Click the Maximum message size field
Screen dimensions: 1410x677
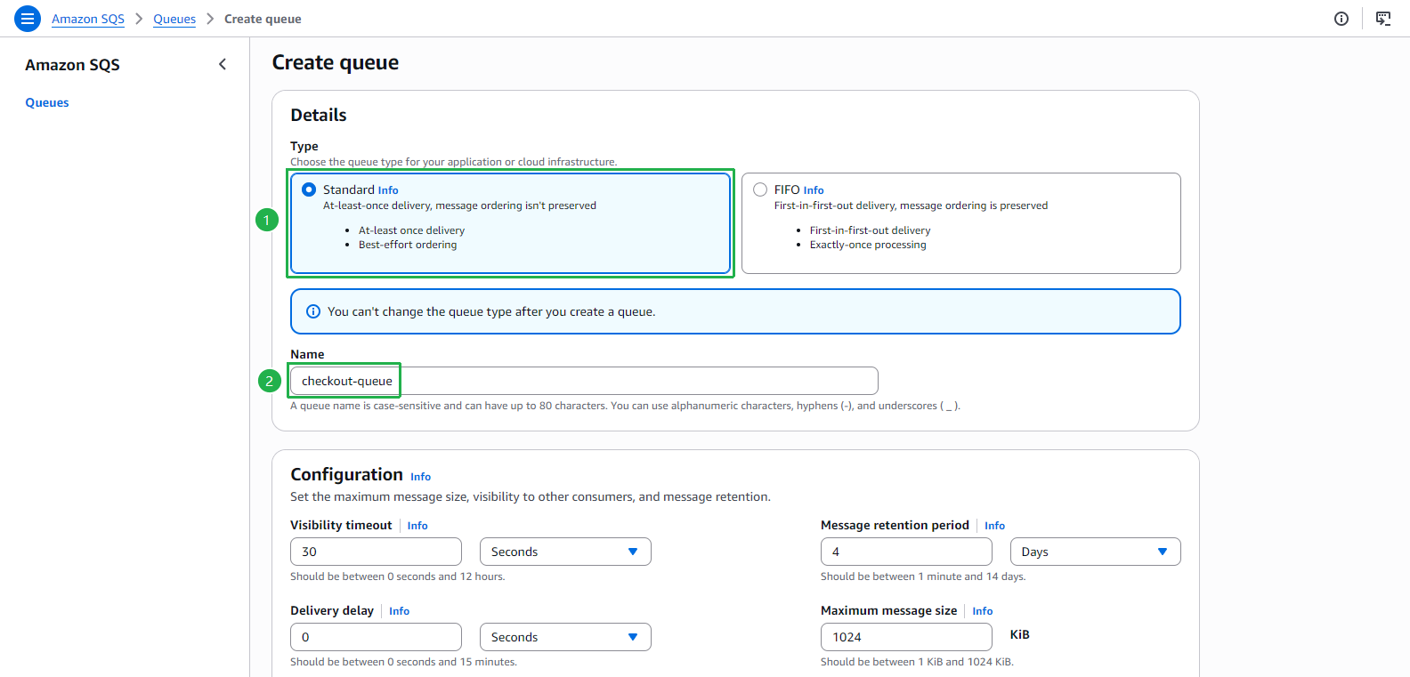(x=906, y=637)
